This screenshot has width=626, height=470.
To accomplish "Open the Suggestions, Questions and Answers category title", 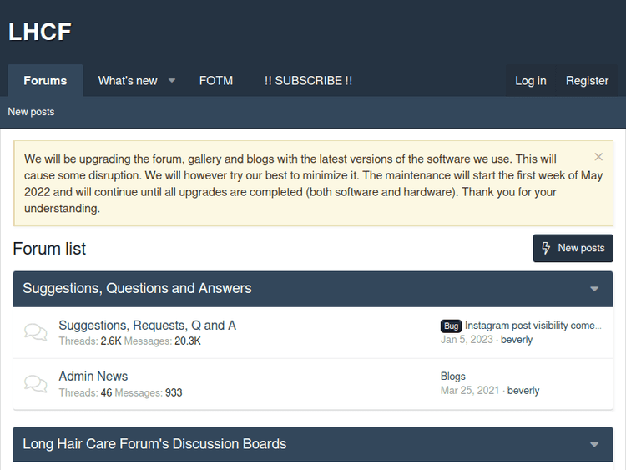I will 137,289.
